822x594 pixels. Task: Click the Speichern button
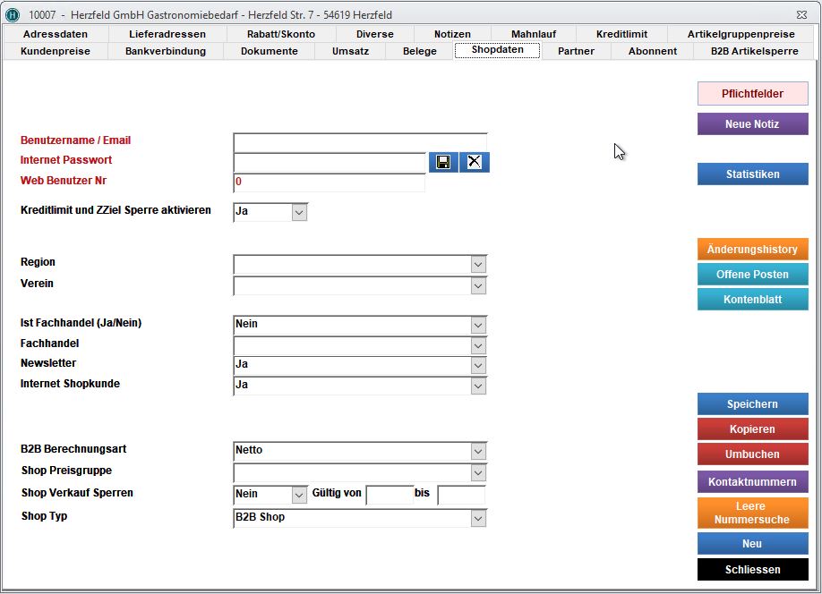coord(752,404)
